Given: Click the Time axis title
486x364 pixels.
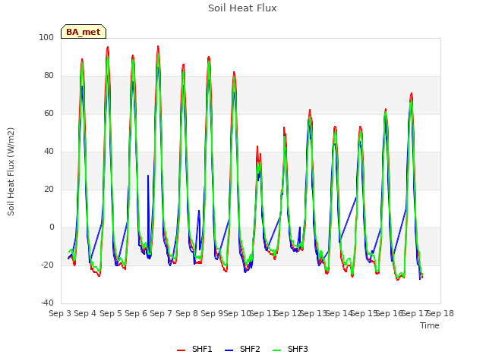Looking at the screenshot, I should pyautogui.click(x=430, y=325).
